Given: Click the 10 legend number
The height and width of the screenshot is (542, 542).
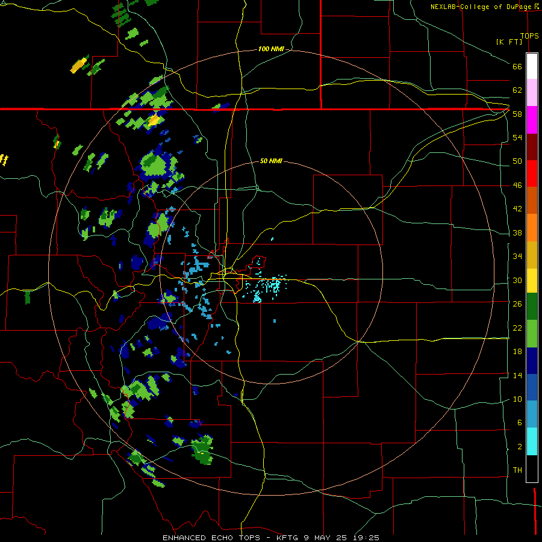Looking at the screenshot, I should 517,399.
